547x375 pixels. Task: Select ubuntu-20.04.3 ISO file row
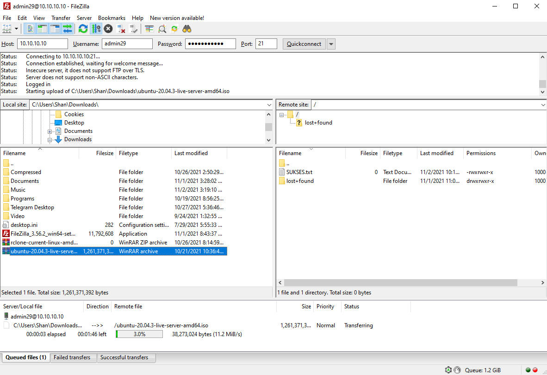115,251
